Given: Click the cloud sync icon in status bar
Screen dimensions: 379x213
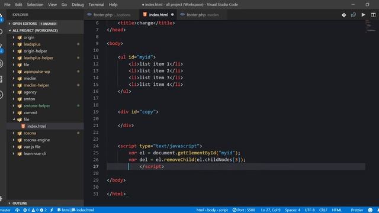Looking at the screenshot, I should [x=17, y=210].
